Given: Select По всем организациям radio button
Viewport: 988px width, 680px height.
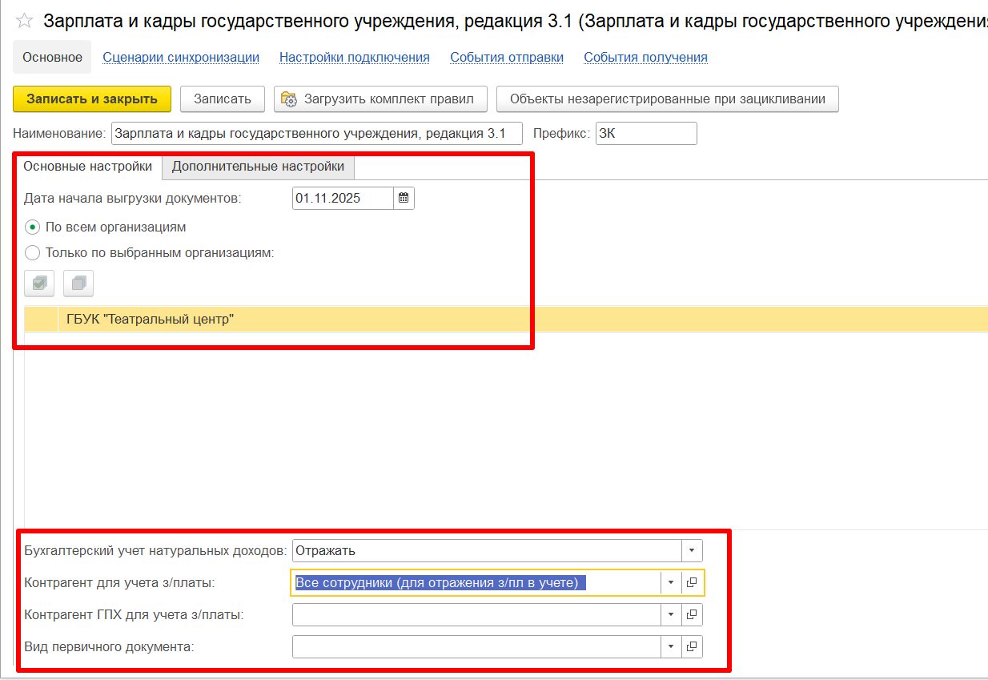Looking at the screenshot, I should pos(33,227).
